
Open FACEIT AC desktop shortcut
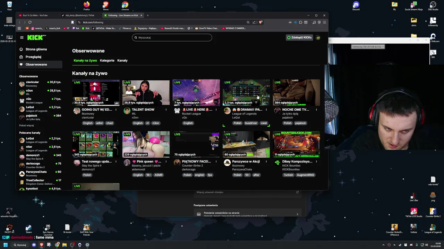coord(9,229)
